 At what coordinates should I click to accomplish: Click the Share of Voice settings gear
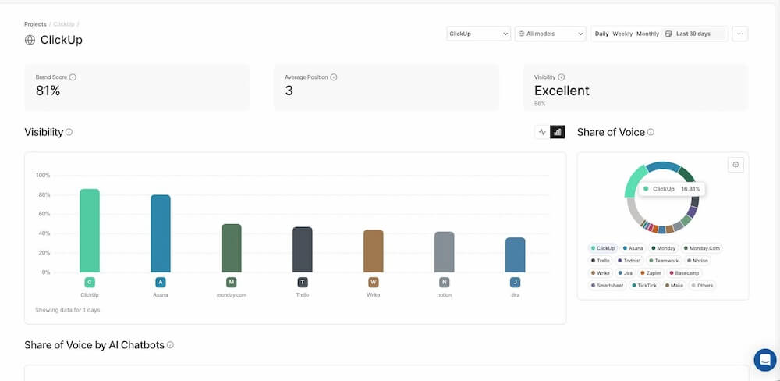click(736, 165)
